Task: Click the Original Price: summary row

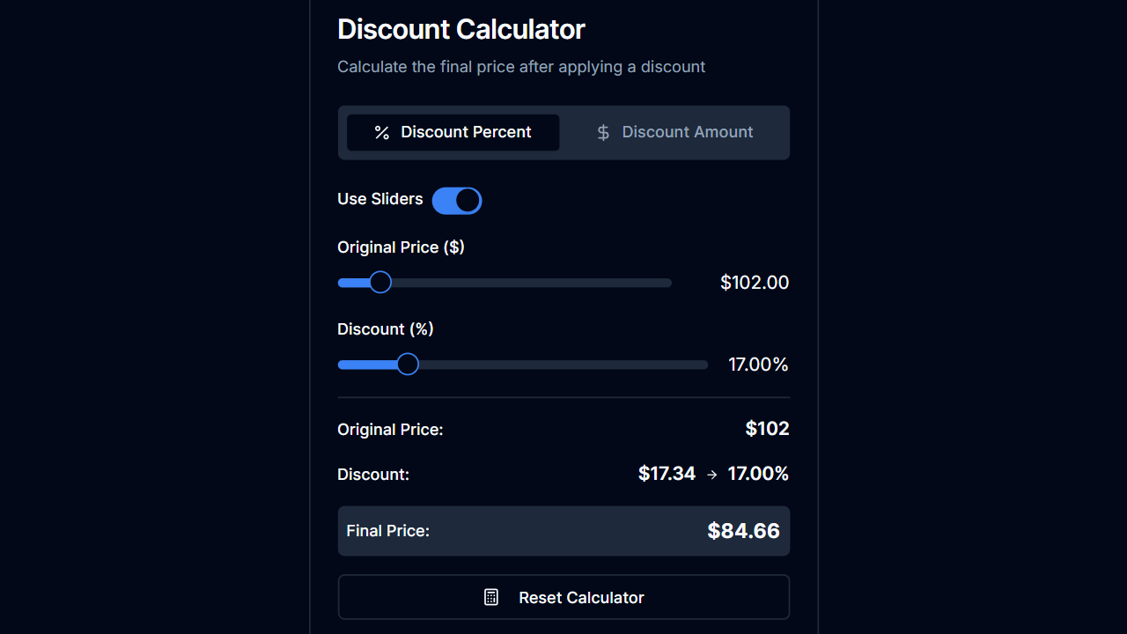Action: pos(563,429)
